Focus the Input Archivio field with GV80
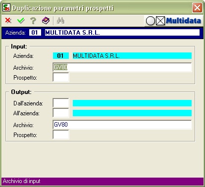This screenshot has height=187, width=205. coord(122,67)
